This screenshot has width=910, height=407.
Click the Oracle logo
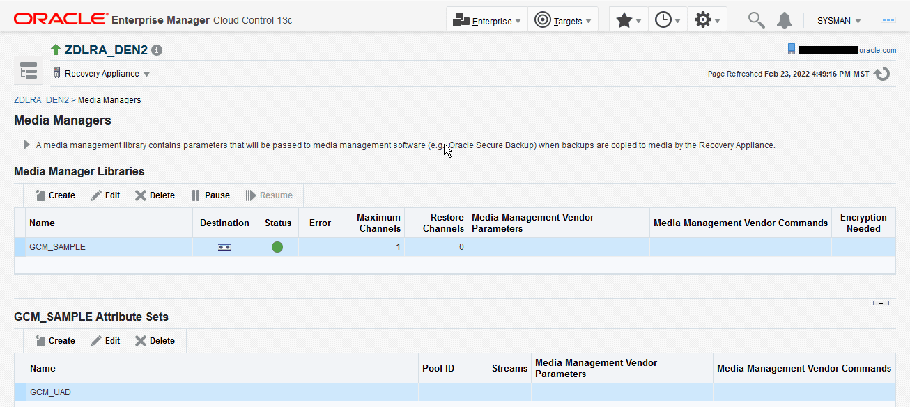coord(61,19)
